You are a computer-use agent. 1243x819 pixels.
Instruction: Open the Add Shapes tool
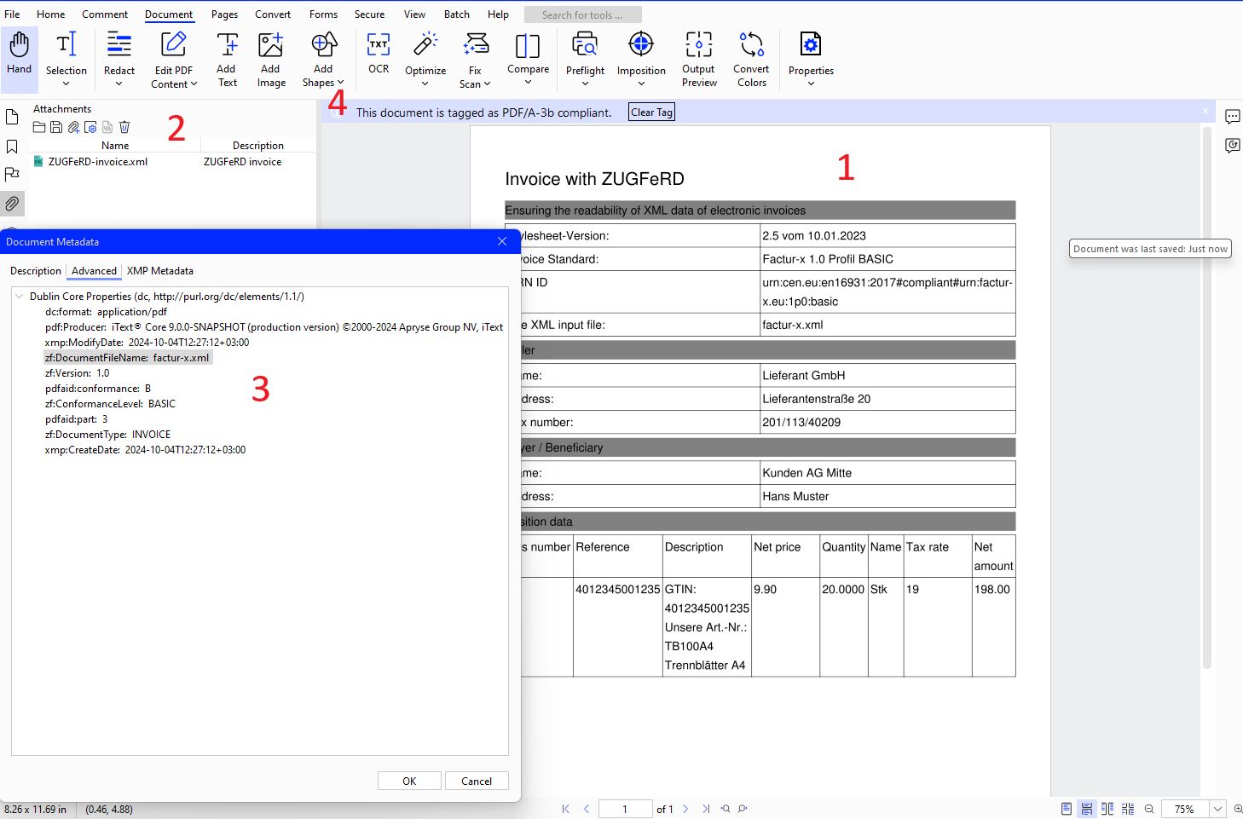[x=323, y=59]
